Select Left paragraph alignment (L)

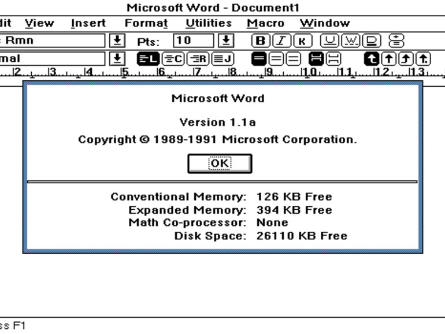[148, 59]
